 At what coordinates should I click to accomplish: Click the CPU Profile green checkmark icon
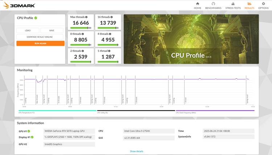coord(36,18)
